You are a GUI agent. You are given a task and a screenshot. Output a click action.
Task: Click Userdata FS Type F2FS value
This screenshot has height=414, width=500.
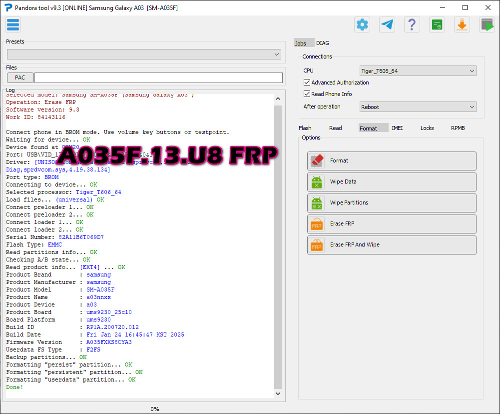93,350
